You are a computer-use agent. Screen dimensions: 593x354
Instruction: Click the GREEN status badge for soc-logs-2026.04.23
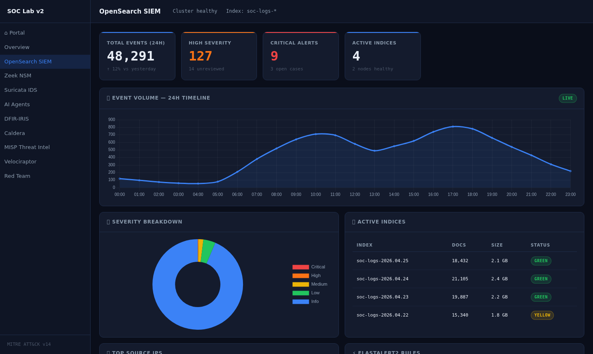click(x=541, y=297)
